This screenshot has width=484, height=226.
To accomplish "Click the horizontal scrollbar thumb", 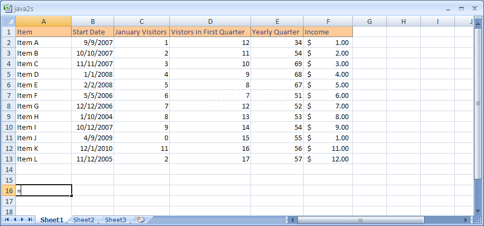I will [360, 220].
